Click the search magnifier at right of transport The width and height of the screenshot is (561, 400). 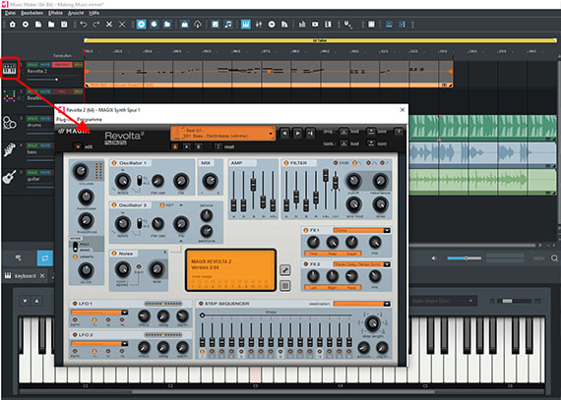[554, 257]
